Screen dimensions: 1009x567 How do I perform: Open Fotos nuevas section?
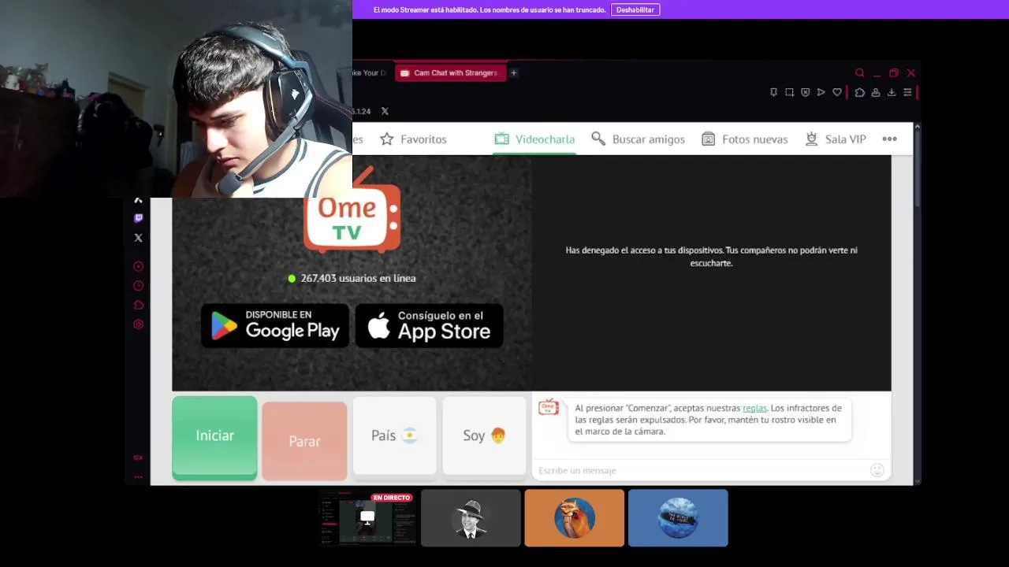click(x=744, y=139)
